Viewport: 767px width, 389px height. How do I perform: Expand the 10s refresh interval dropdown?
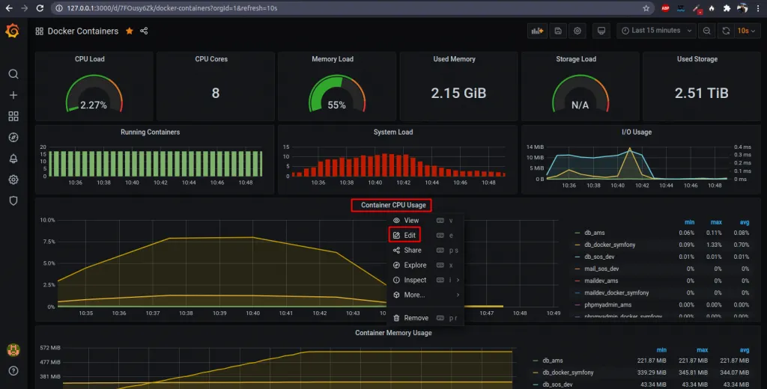746,31
